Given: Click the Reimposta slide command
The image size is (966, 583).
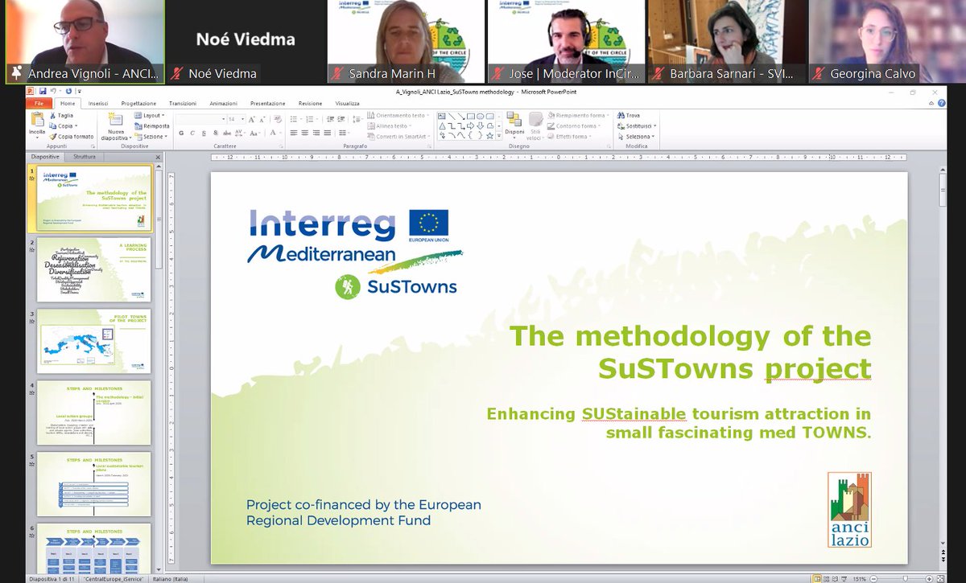Looking at the screenshot, I should [x=151, y=126].
